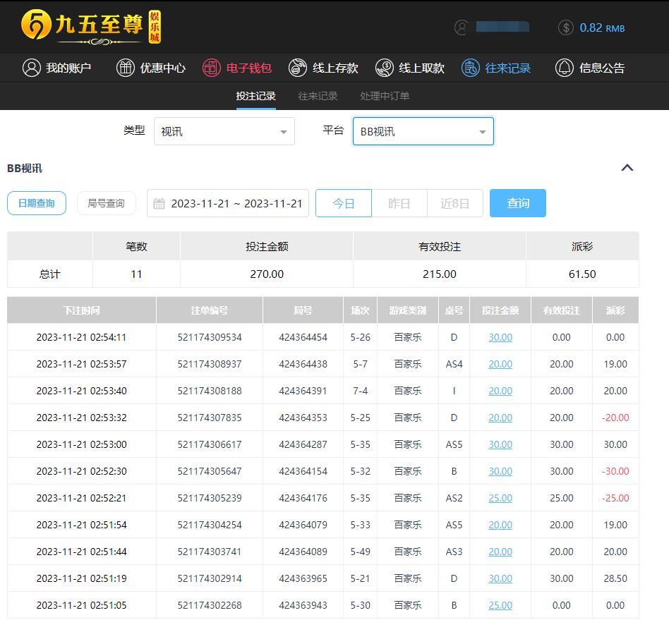Viewport: 669px width, 620px height.
Task: Click total 有效投注 value 215.00
Action: point(440,274)
